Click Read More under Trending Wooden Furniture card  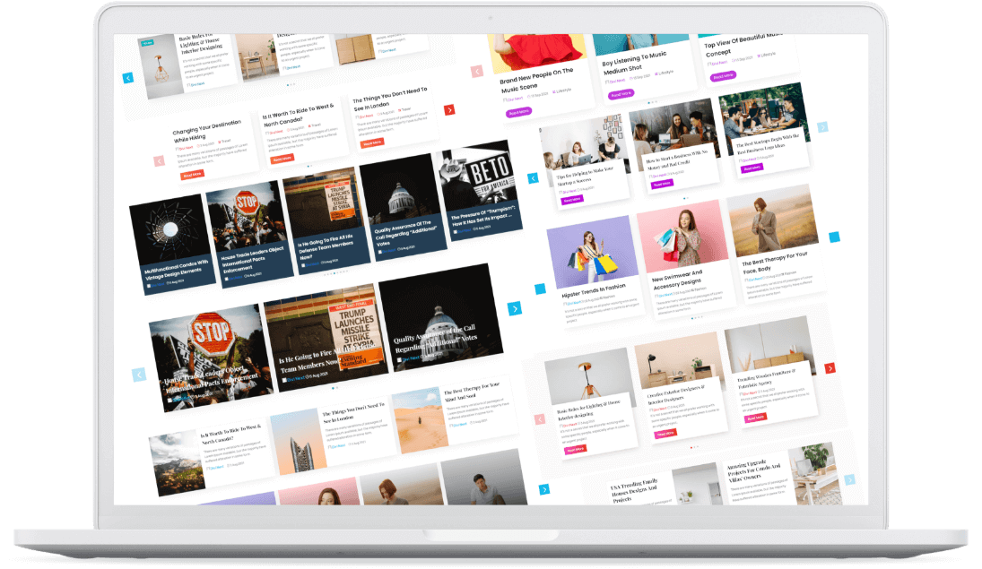point(755,418)
